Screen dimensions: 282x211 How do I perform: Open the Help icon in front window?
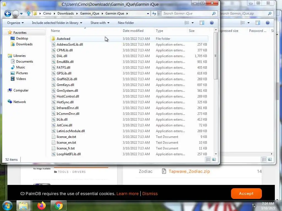tap(212, 23)
